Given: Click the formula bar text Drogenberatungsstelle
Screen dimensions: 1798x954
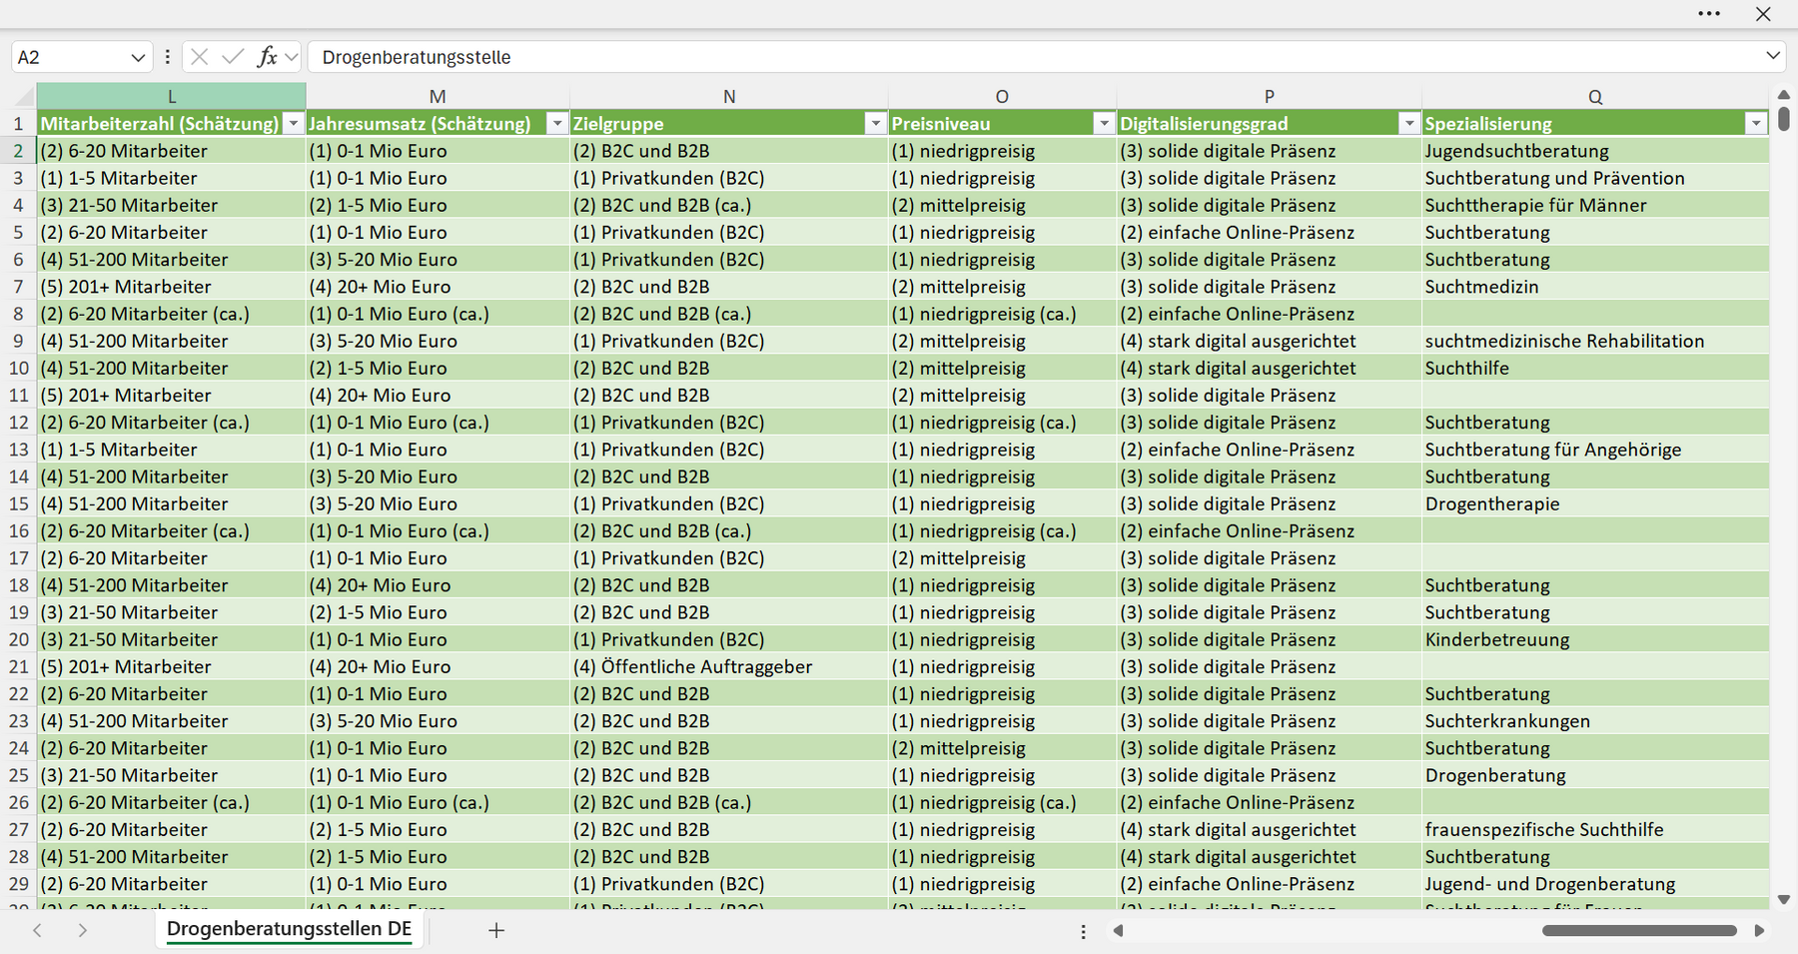Looking at the screenshot, I should coord(417,57).
